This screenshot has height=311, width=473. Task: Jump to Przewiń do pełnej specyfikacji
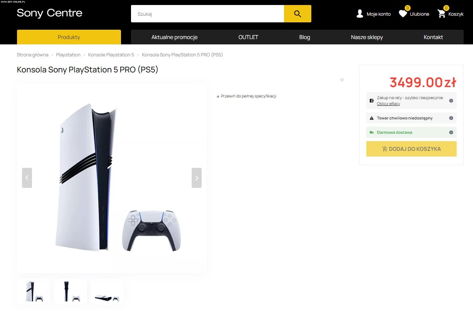coord(246,96)
